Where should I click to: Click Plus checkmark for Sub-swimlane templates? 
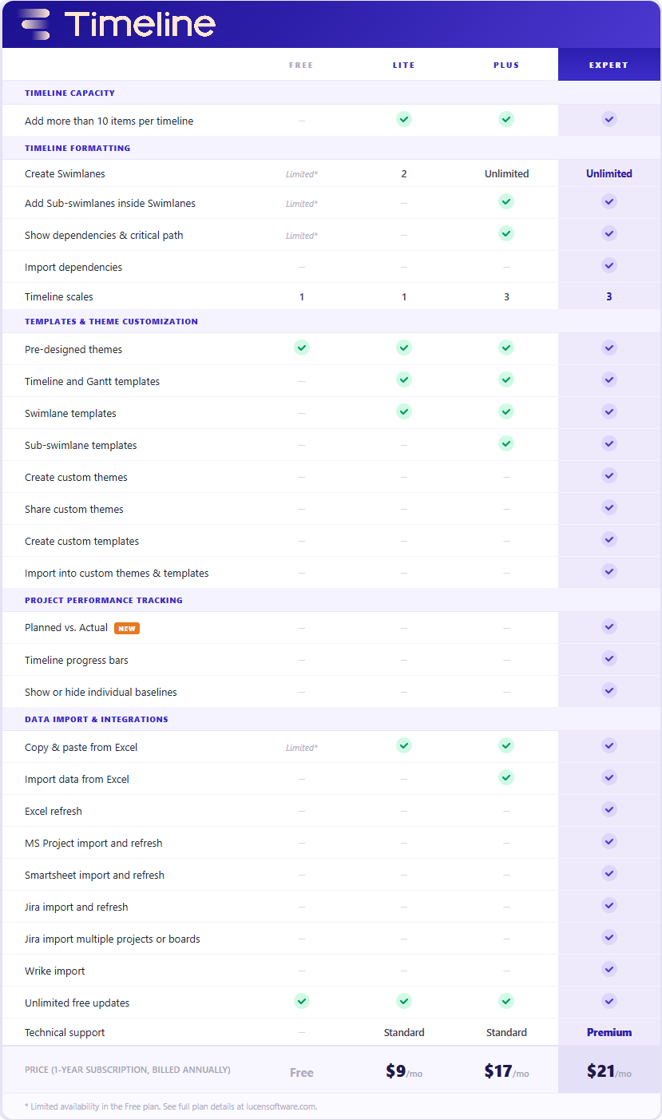pyautogui.click(x=506, y=443)
